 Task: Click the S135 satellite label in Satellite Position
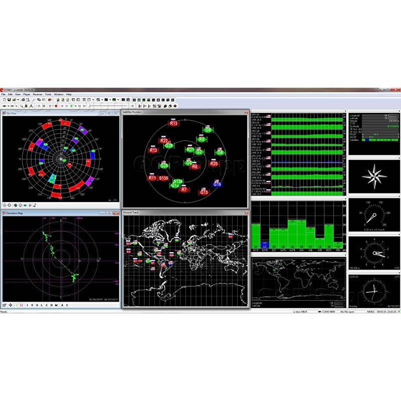[x=163, y=178]
